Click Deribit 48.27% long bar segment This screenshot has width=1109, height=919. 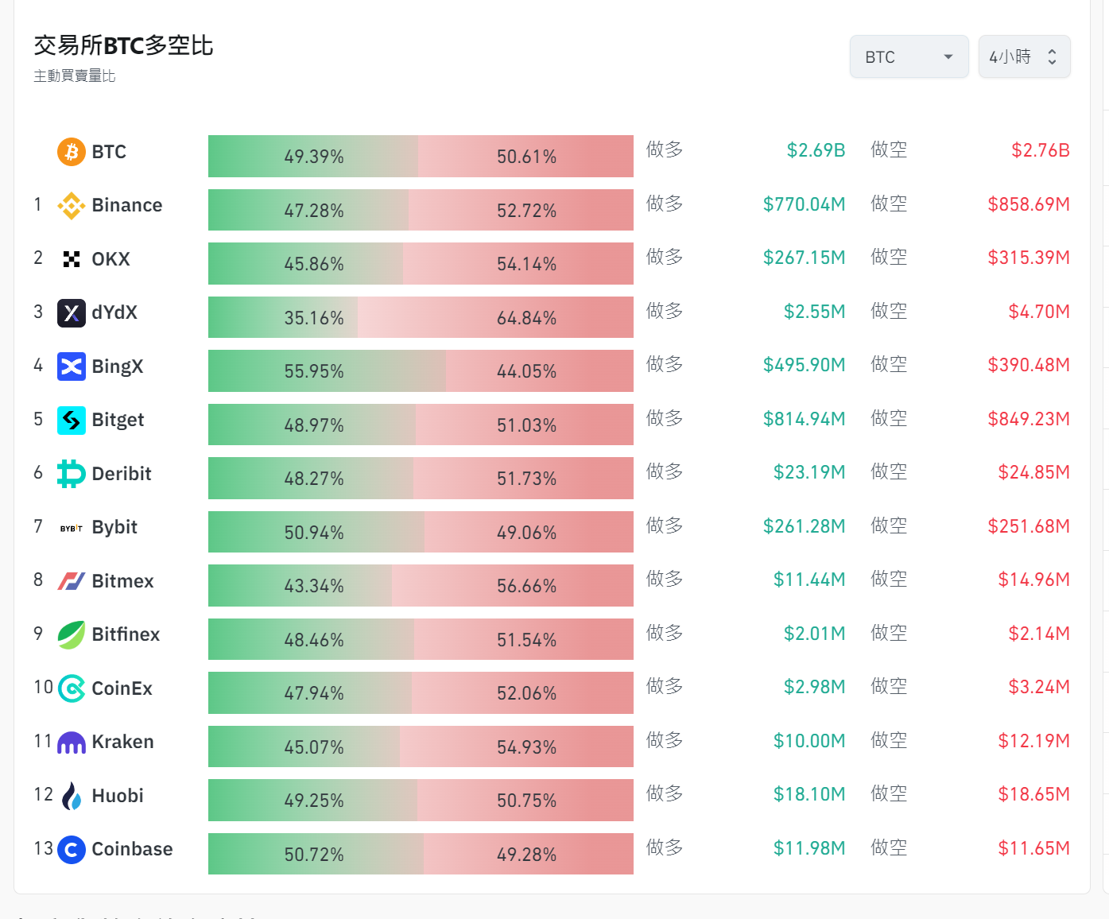point(311,479)
